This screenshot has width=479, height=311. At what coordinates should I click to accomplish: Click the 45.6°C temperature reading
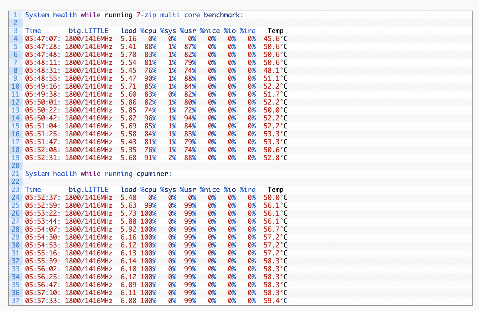(275, 39)
